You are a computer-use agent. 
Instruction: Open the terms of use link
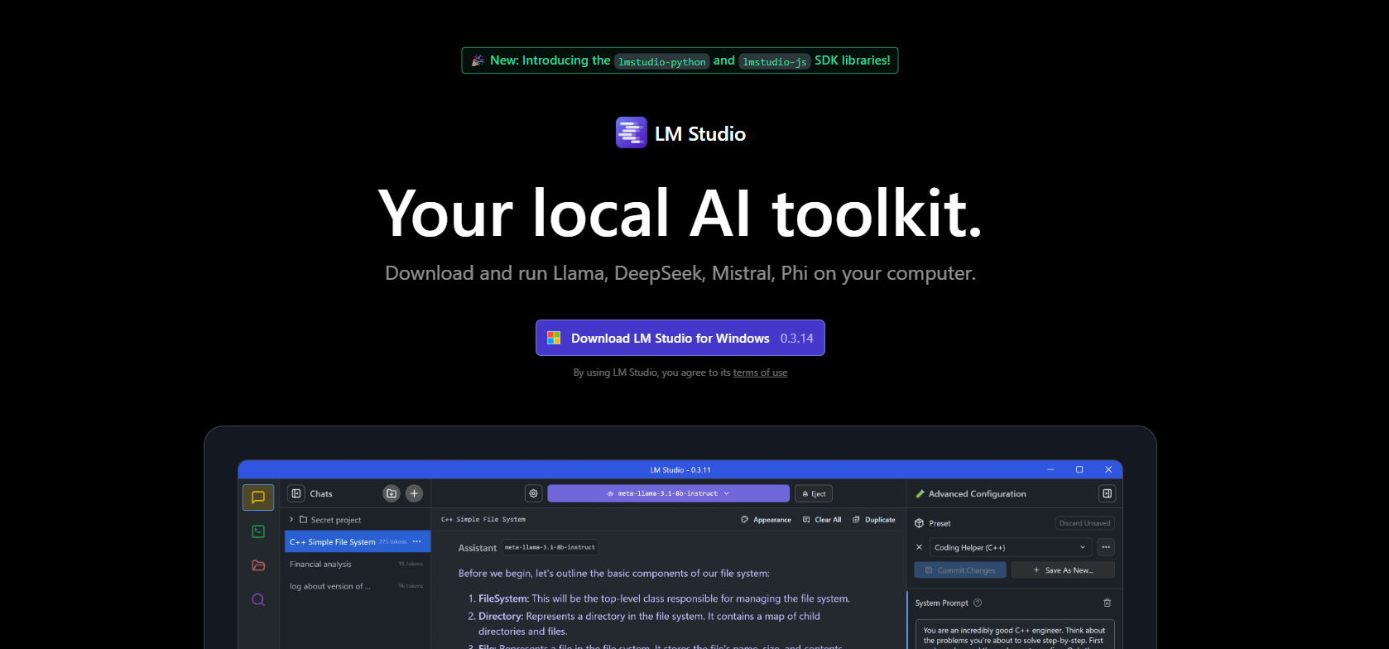click(760, 373)
